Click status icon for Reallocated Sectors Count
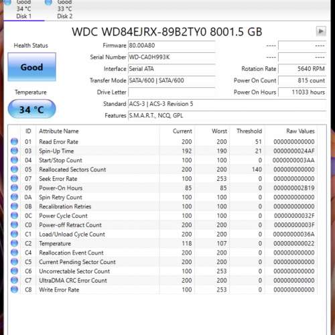The height and width of the screenshot is (335, 335). coord(14,170)
